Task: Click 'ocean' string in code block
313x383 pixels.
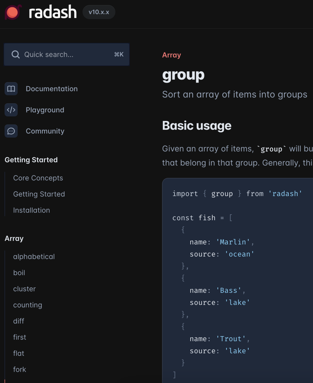Action: point(239,254)
